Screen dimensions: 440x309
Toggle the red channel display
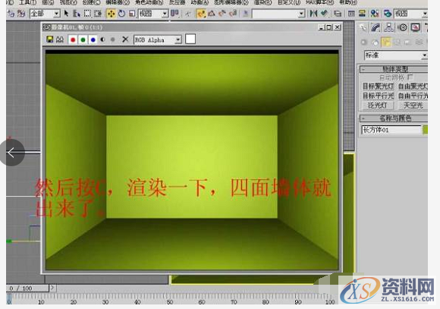(73, 40)
